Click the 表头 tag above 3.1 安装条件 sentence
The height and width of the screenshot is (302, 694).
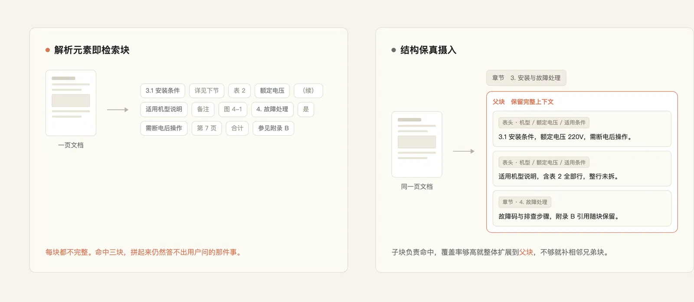pos(544,123)
